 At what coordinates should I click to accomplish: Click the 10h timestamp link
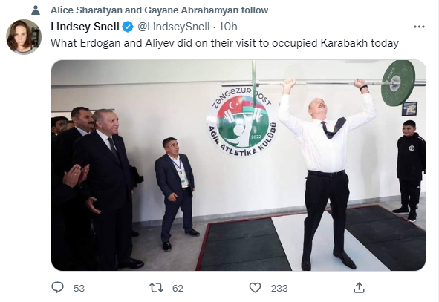tap(228, 27)
